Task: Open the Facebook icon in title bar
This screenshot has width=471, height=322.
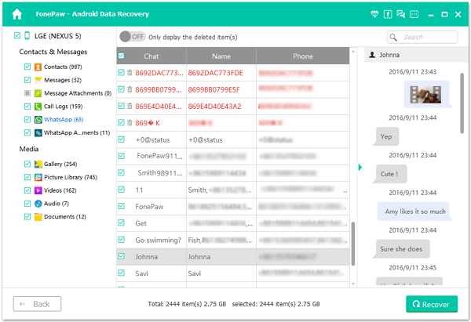Action: tap(388, 14)
